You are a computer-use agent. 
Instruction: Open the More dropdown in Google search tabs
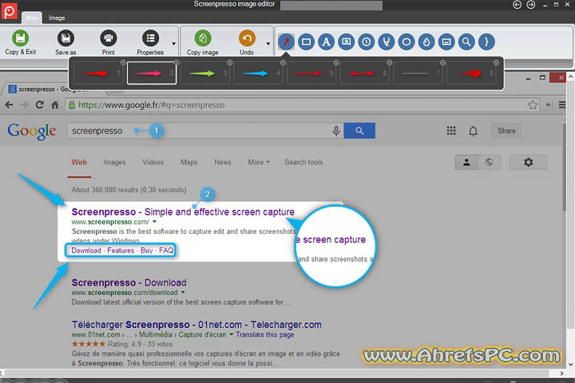[x=259, y=162]
